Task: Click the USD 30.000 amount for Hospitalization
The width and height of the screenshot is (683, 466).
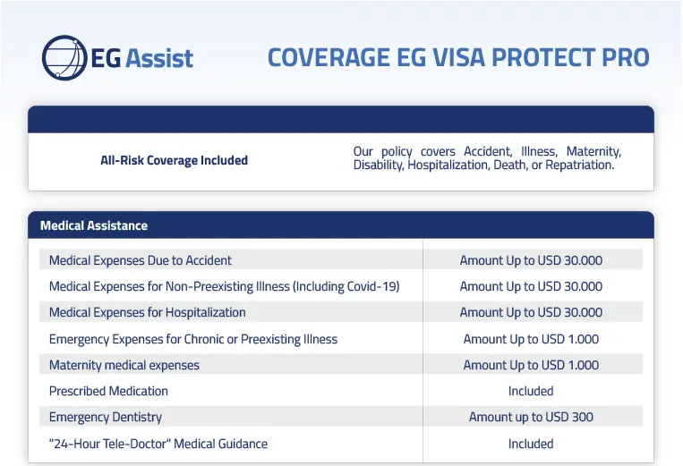Action: [x=531, y=312]
